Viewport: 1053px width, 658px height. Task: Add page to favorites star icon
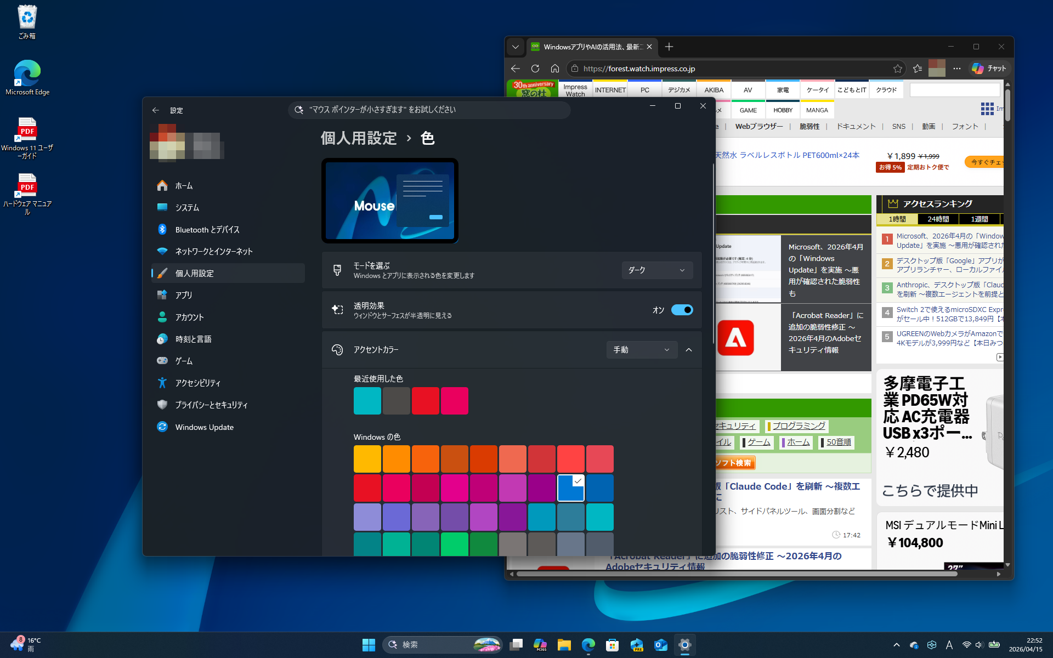tap(897, 69)
